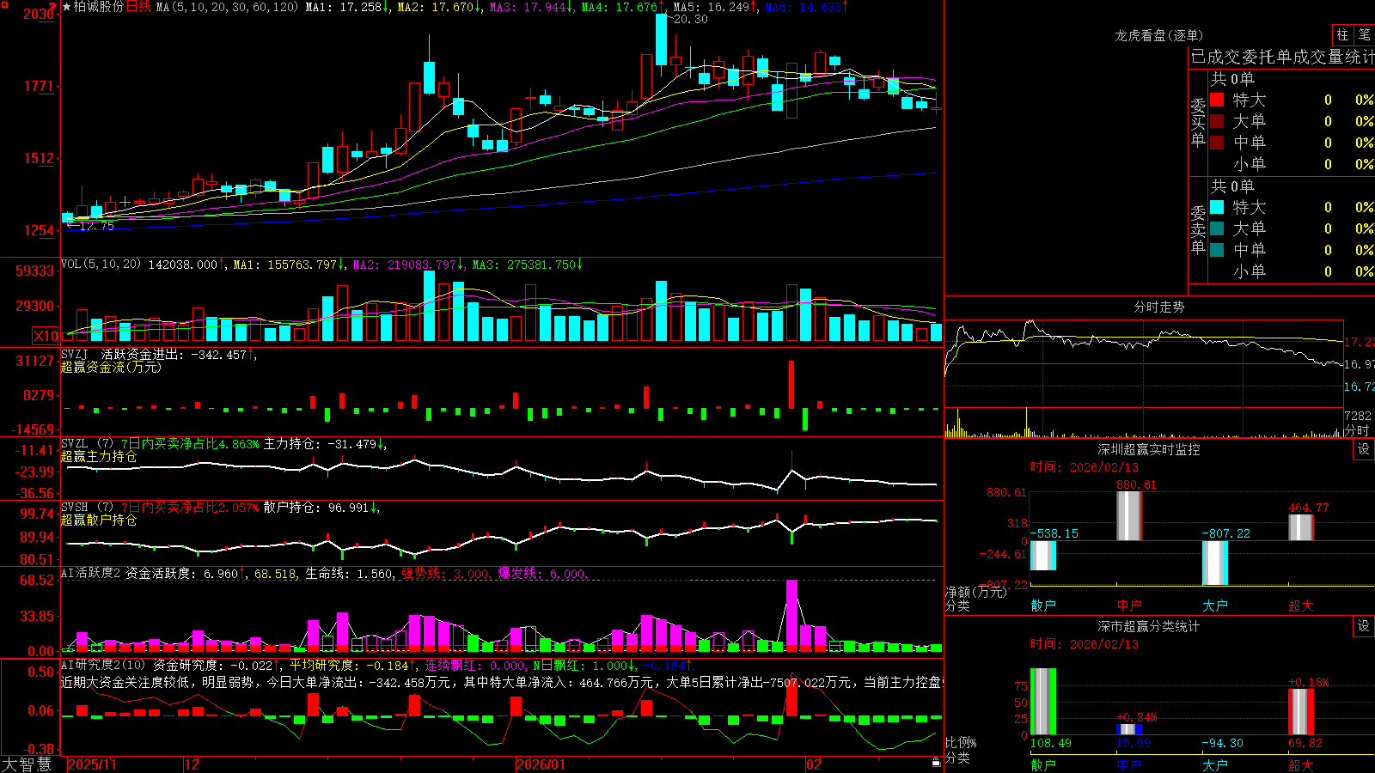This screenshot has width=1375, height=773.
Task: Open 设 settings for 深圳超赢实时监控
Action: (1363, 449)
